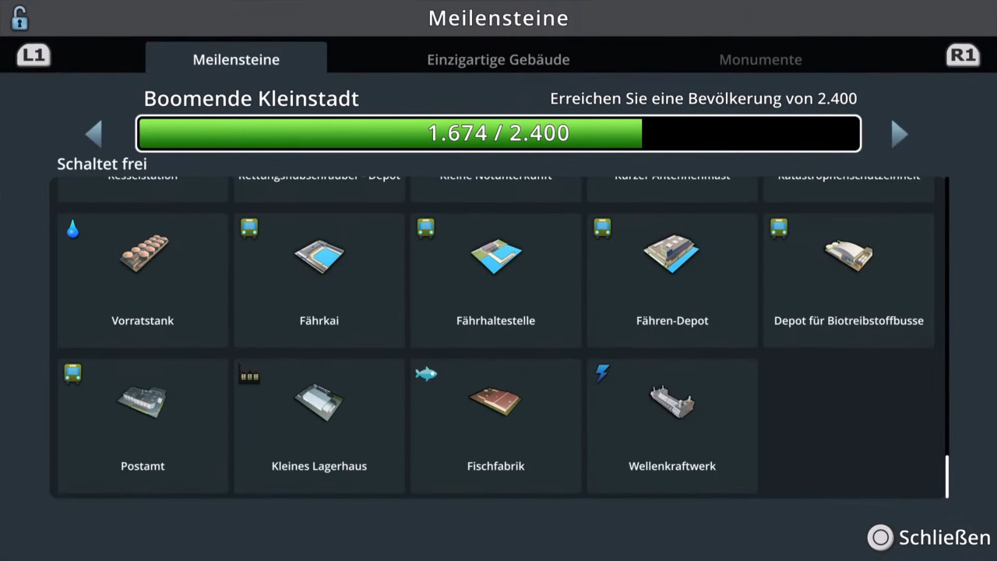Select the Kleines Lagerhaus building image

click(x=319, y=400)
